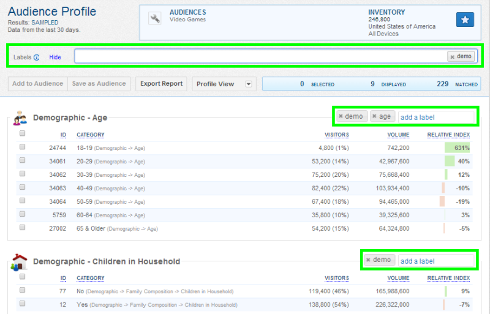Sort Children in Household table by VOLUME
Image resolution: width=490 pixels, height=314 pixels.
click(x=398, y=278)
